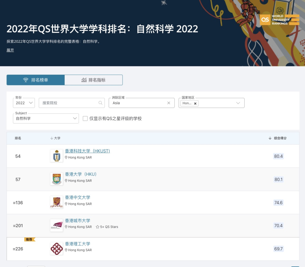The height and width of the screenshot is (267, 305).
Task: Click the 排名 column header
Action: [18, 138]
